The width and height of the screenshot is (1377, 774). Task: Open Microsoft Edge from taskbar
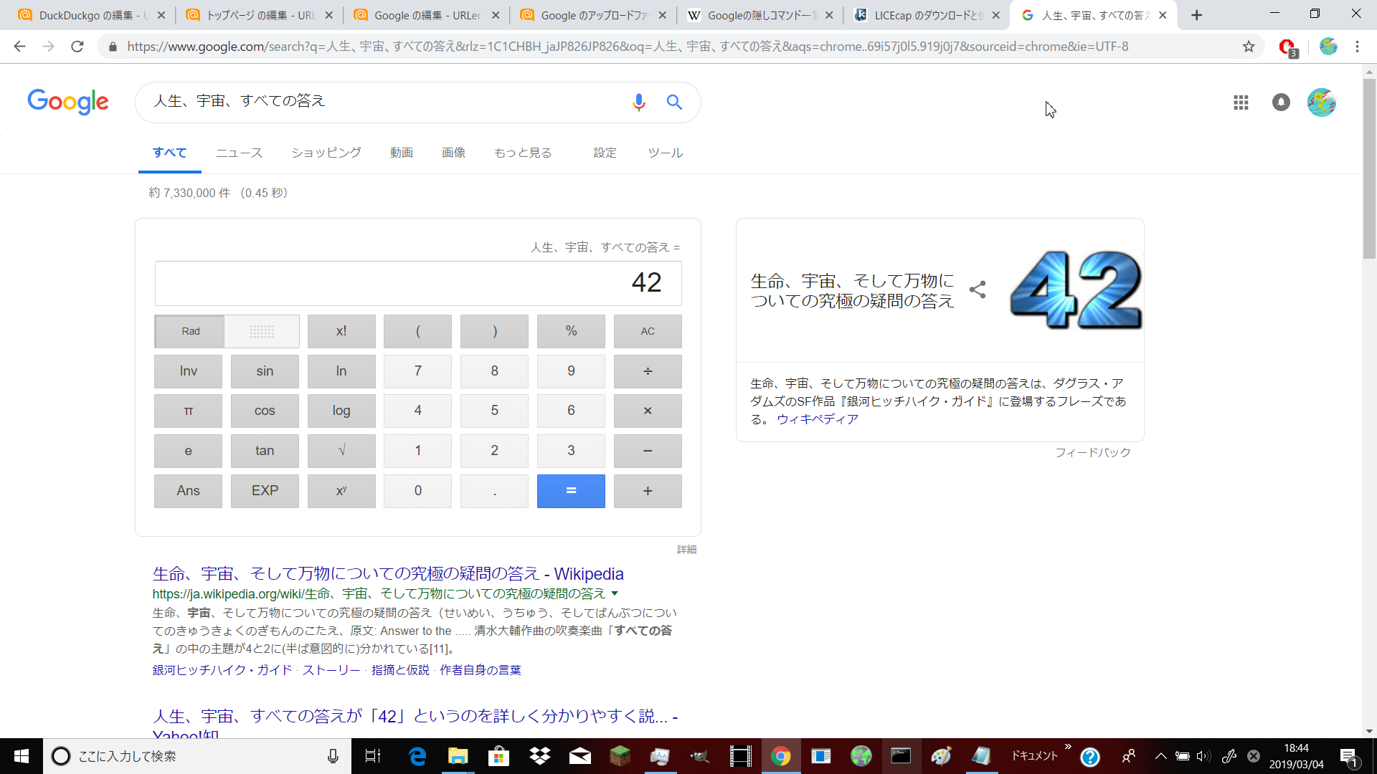[417, 756]
